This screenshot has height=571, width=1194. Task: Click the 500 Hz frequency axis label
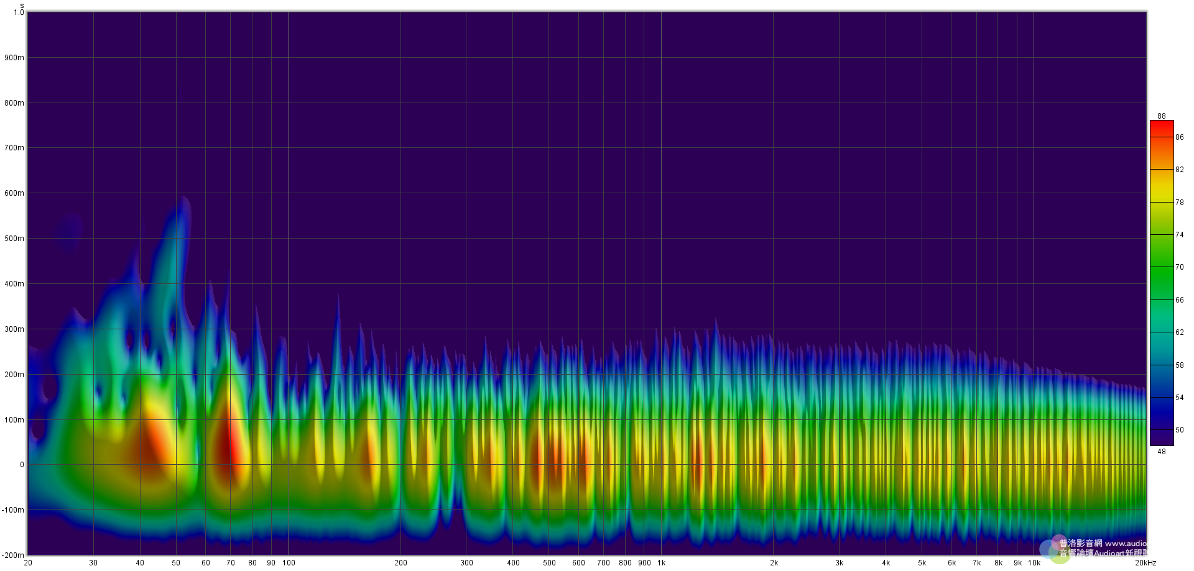[x=549, y=563]
